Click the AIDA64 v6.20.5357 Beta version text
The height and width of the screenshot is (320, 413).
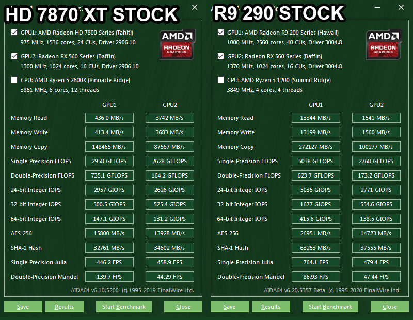[294, 290]
